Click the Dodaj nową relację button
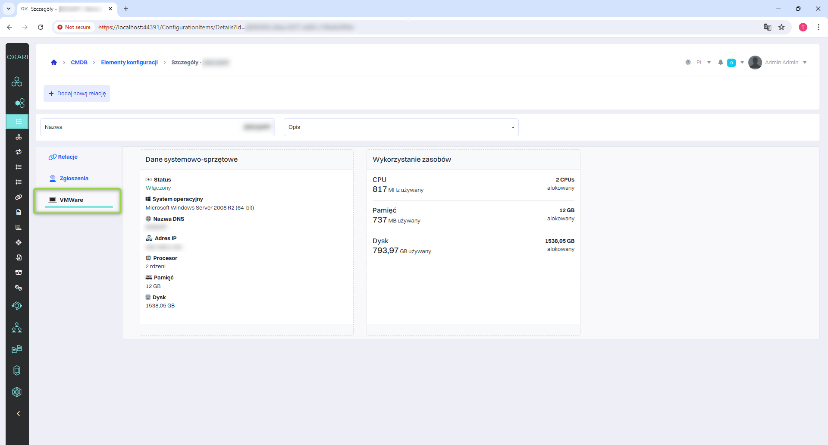Screen dimensions: 828x445 point(77,94)
